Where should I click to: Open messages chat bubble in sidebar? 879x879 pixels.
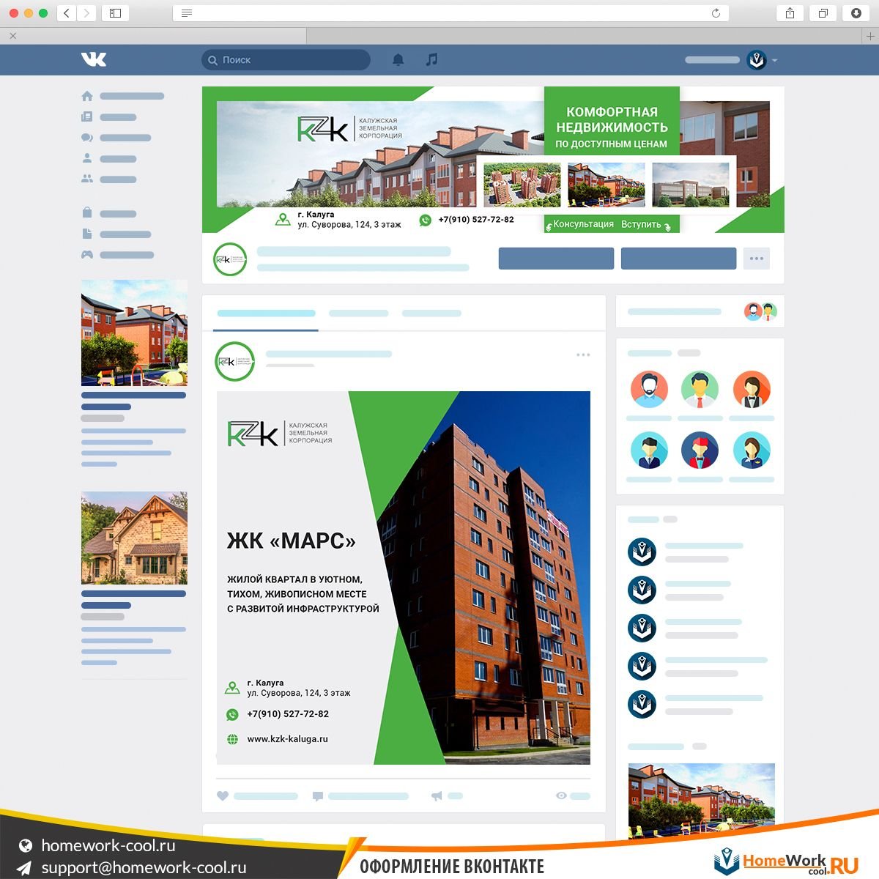(x=87, y=138)
